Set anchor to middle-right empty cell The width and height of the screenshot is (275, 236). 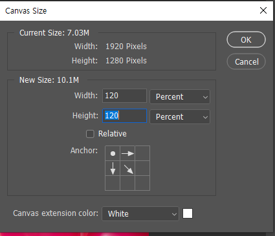click(142, 168)
